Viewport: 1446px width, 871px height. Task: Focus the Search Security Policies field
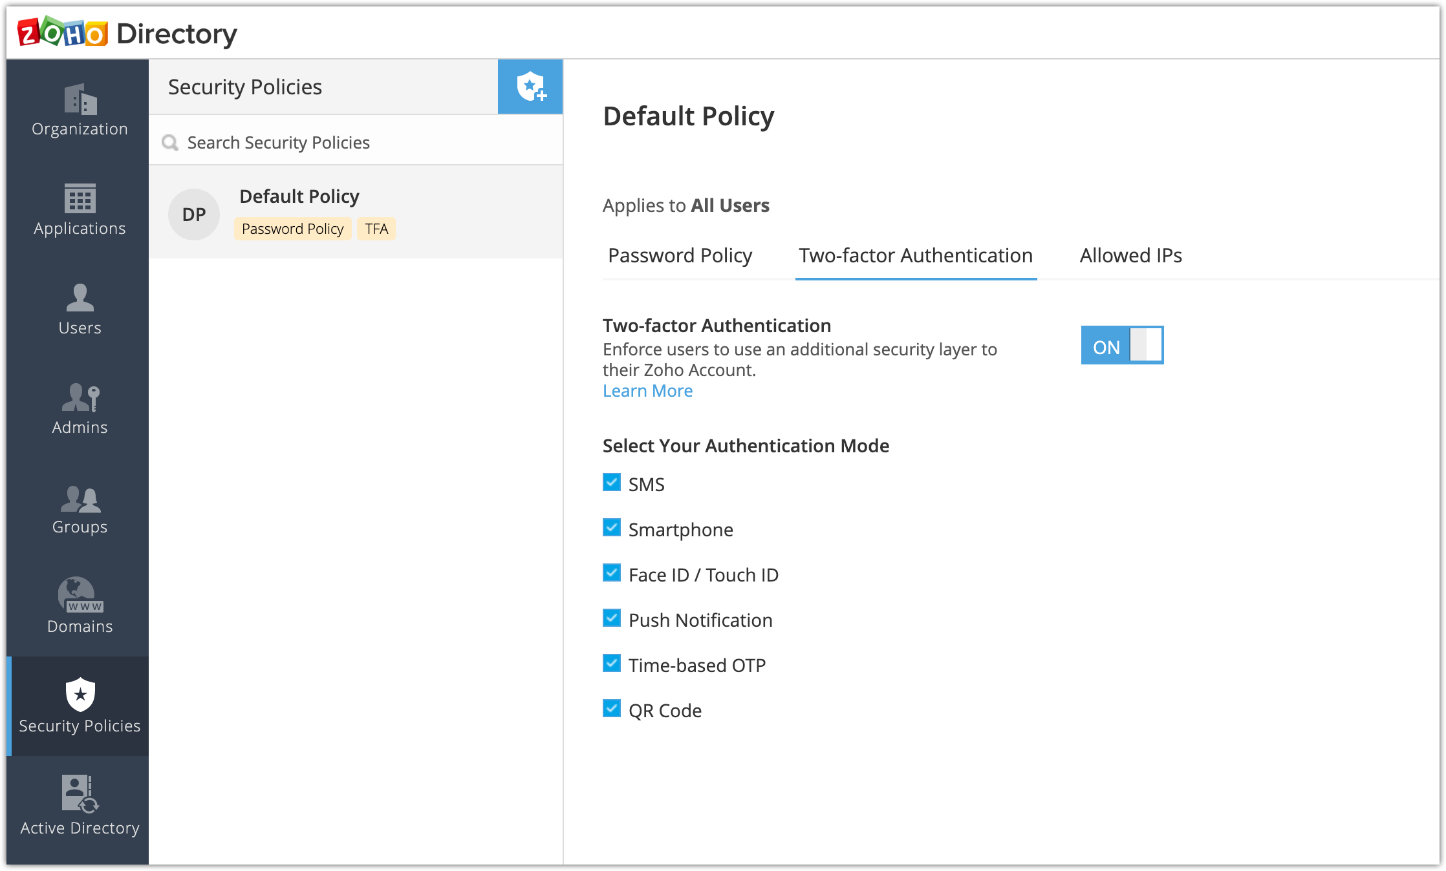pyautogui.click(x=362, y=142)
